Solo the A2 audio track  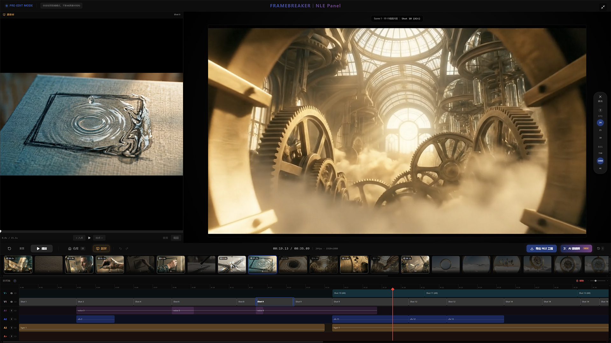[11, 319]
